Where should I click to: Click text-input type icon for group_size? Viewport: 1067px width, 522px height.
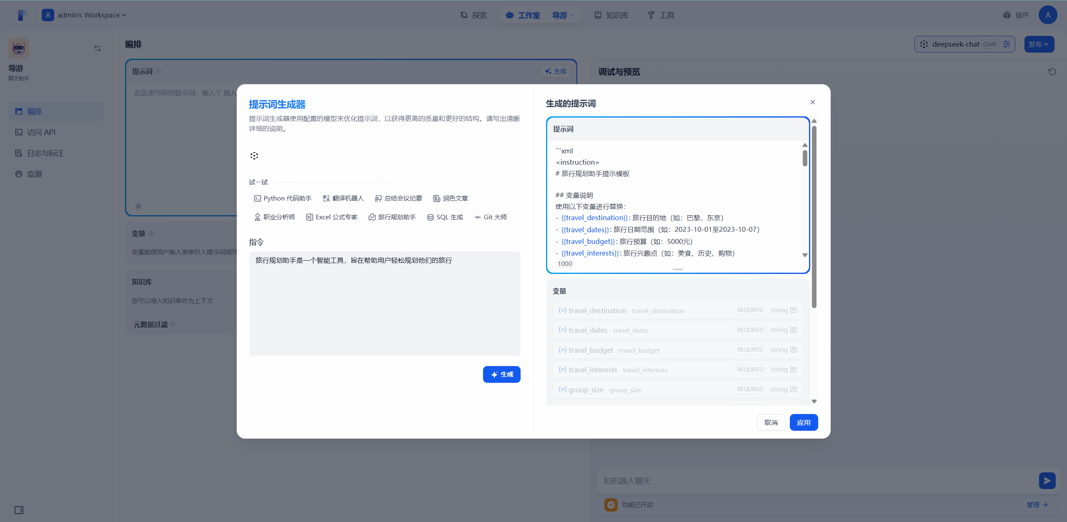(x=794, y=389)
